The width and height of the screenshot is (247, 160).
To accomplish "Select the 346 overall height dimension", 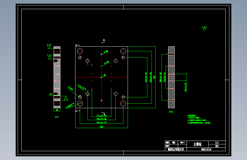I will [x=154, y=77].
